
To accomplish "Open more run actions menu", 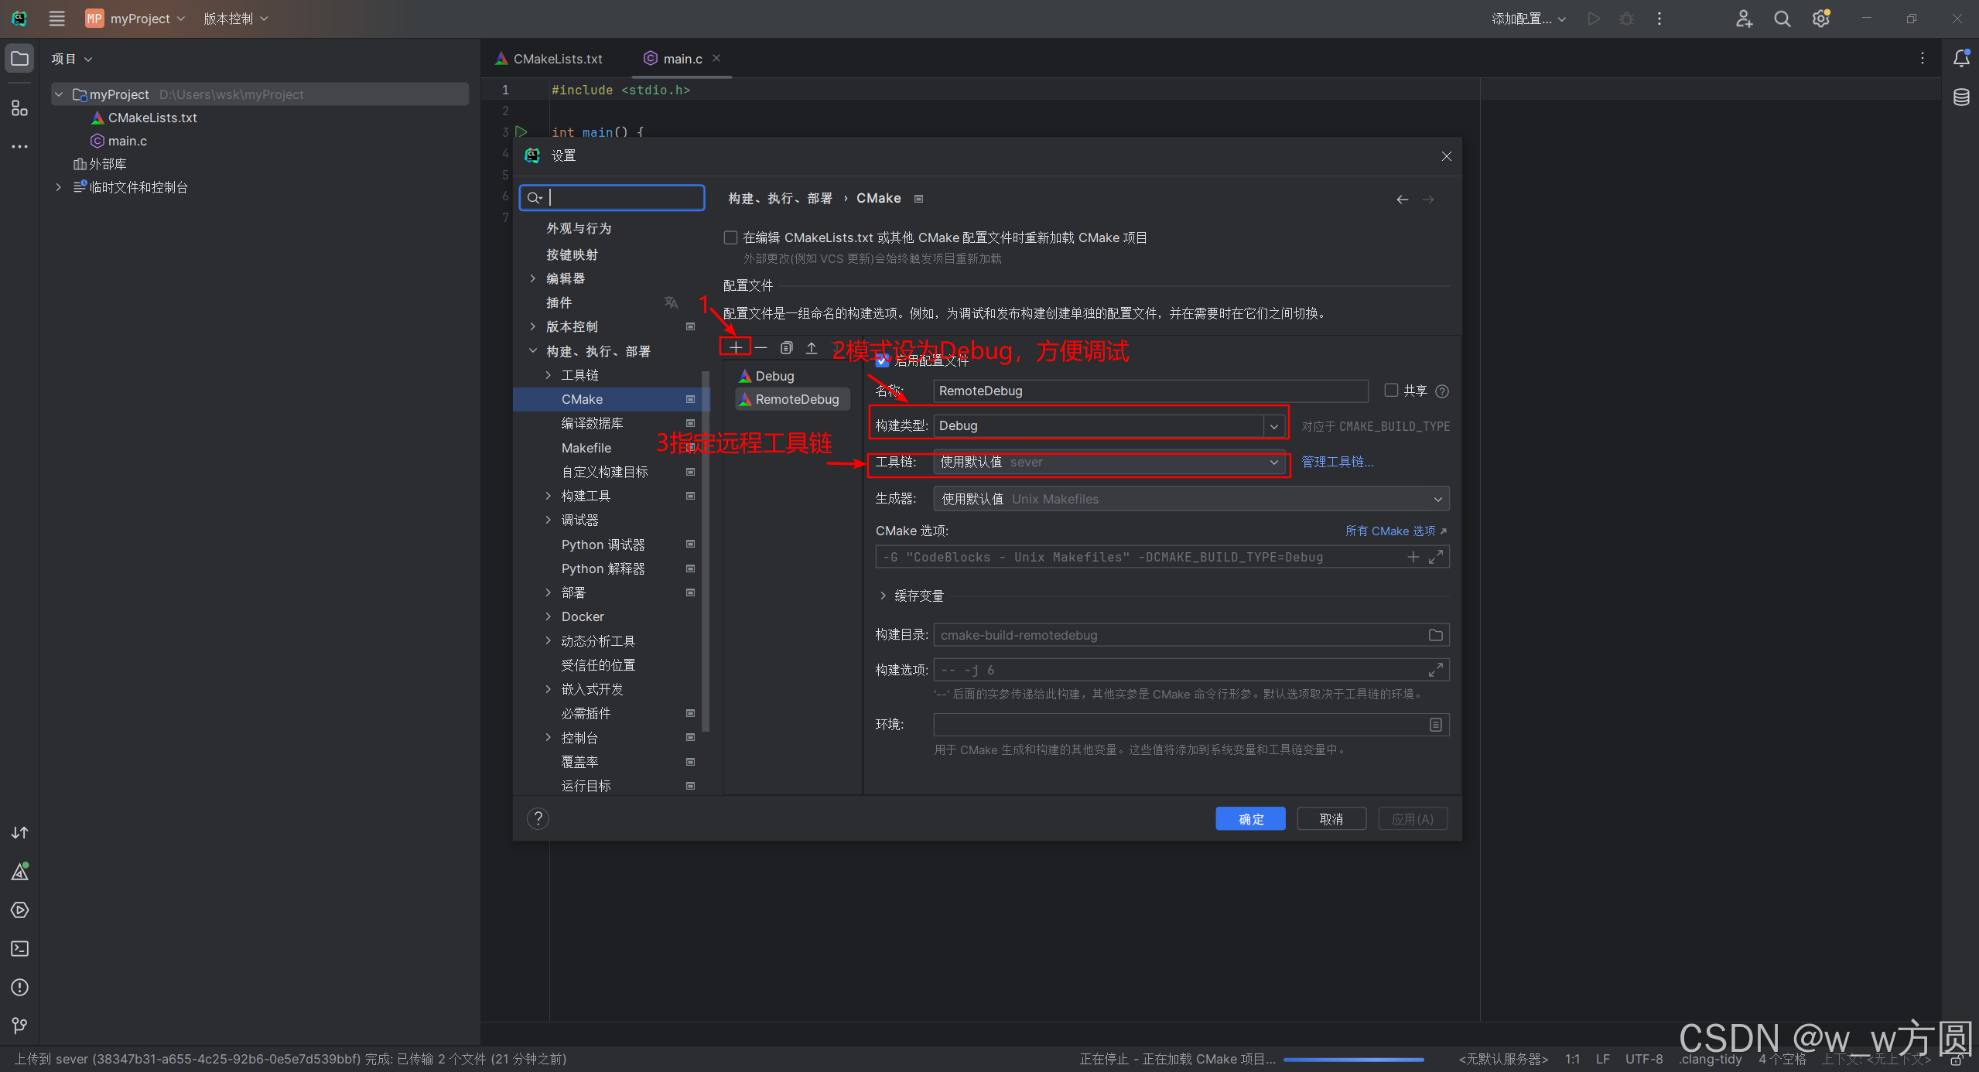I will point(1659,19).
